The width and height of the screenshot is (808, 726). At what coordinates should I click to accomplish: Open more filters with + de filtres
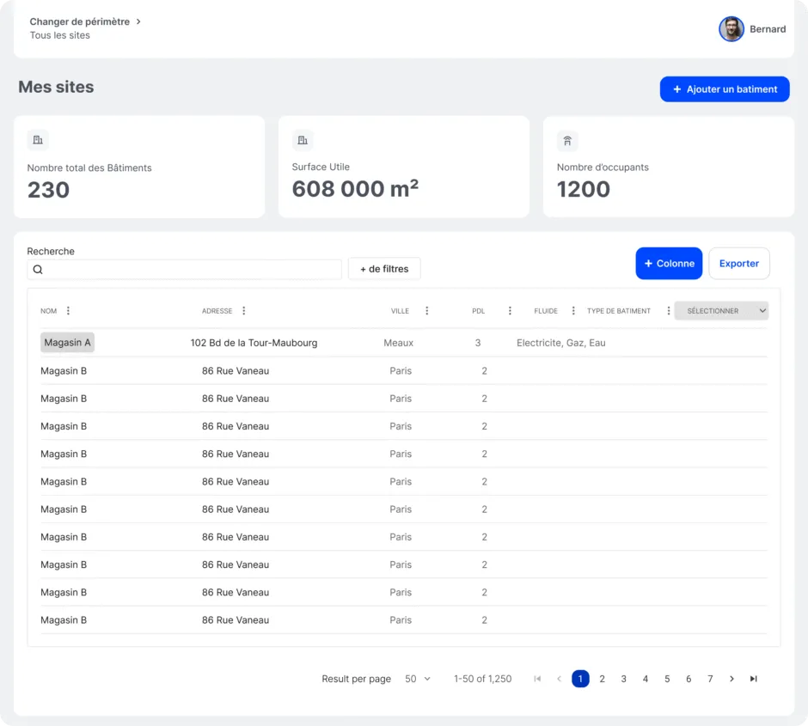click(384, 269)
